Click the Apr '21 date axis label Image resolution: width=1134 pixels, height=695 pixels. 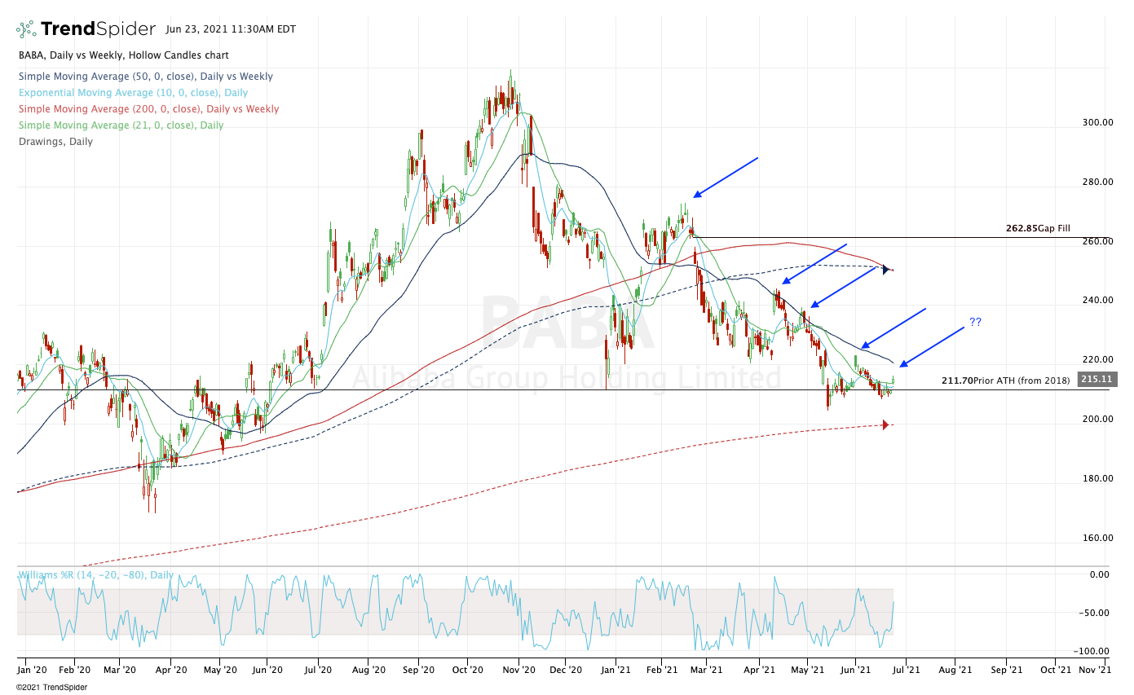pyautogui.click(x=759, y=671)
